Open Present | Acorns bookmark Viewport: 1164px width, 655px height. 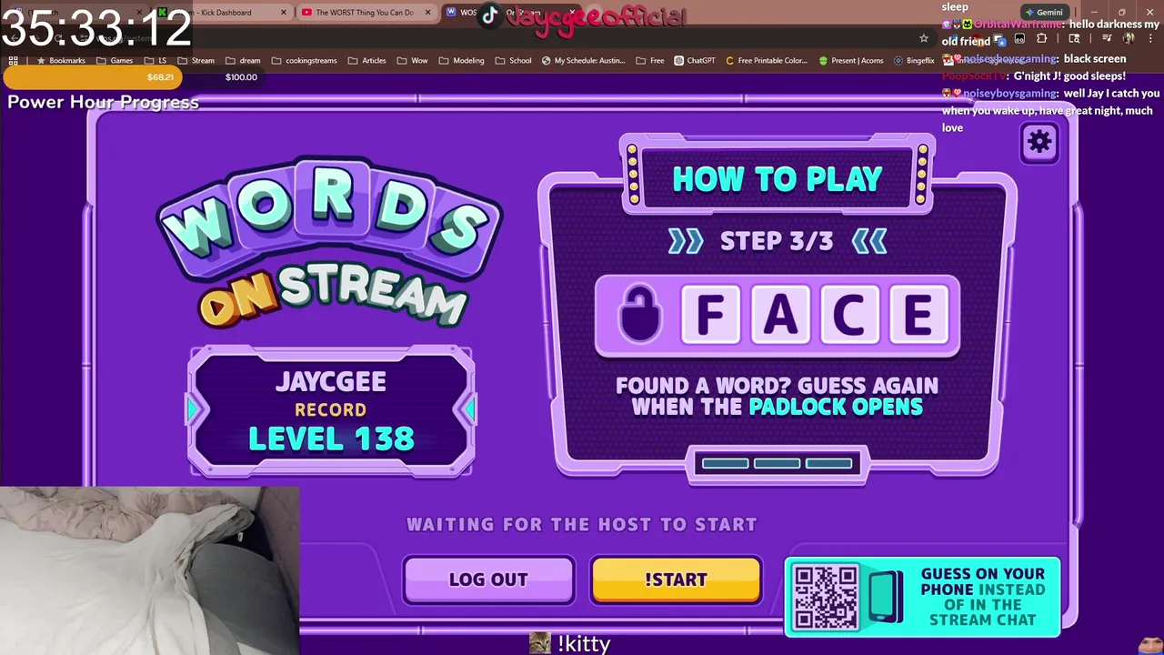click(x=851, y=61)
